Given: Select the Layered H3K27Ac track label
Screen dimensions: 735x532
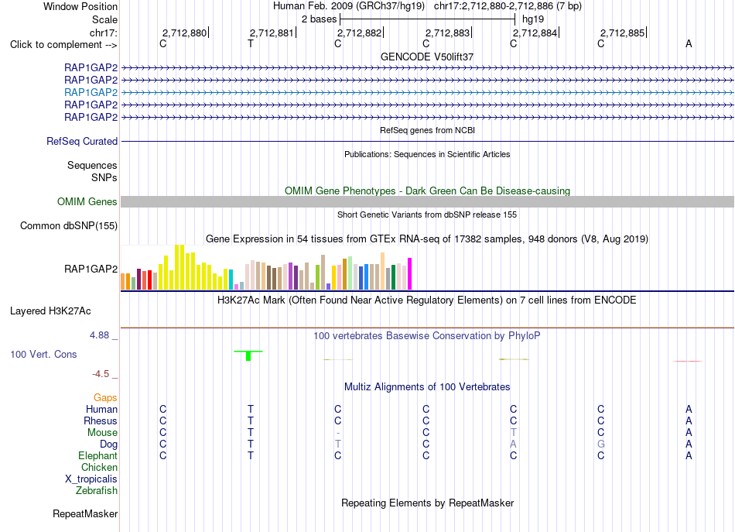Looking at the screenshot, I should (x=50, y=311).
